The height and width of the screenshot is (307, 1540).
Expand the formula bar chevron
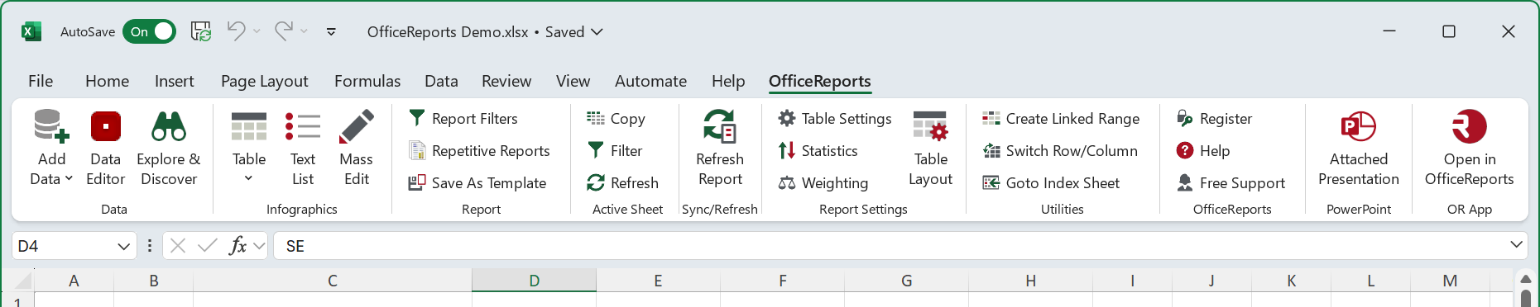pos(1517,245)
